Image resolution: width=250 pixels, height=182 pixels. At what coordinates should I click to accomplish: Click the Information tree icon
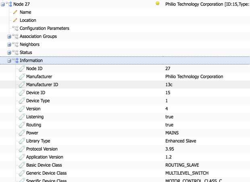[15, 60]
